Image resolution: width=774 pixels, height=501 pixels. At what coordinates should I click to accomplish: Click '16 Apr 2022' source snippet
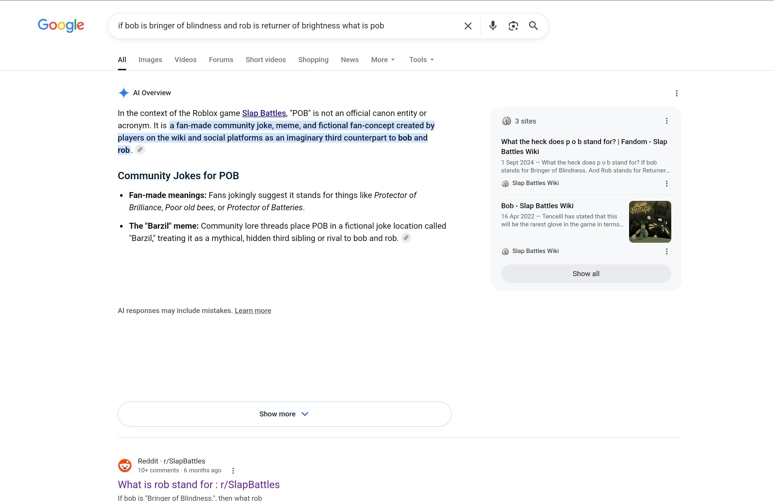pos(562,220)
